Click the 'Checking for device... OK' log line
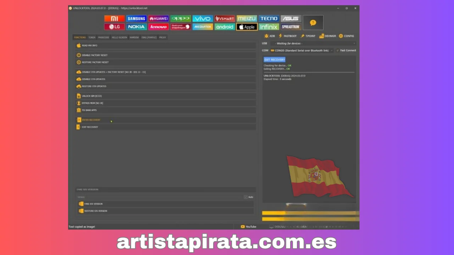 [x=277, y=66]
